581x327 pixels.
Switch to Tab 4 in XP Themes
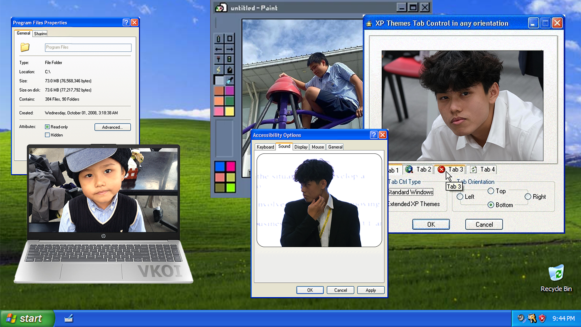pyautogui.click(x=483, y=170)
